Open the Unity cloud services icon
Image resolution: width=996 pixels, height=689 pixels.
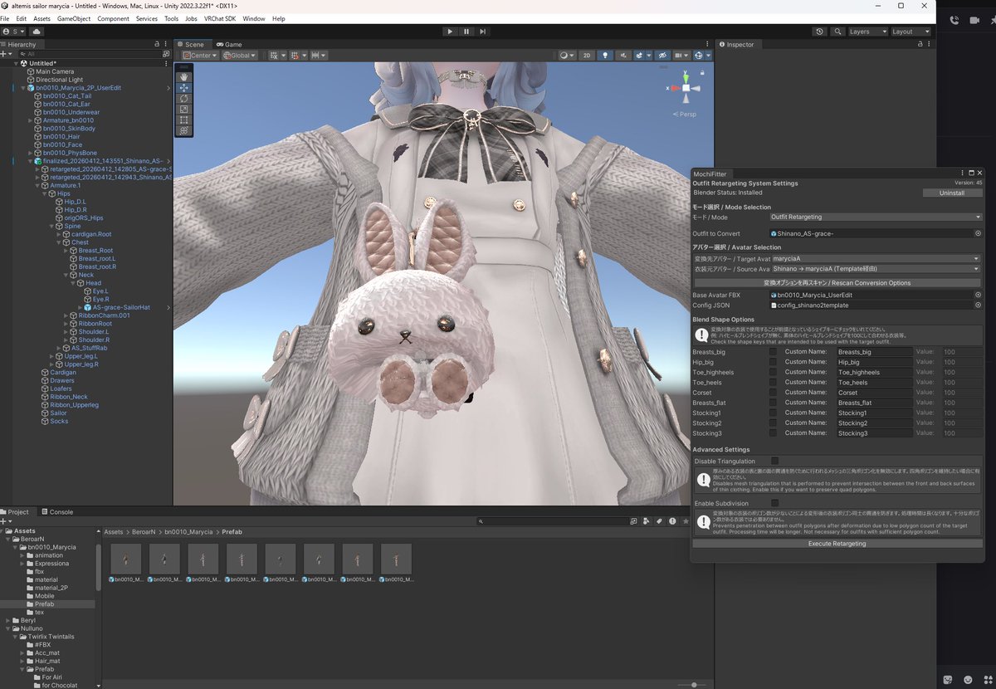coord(37,32)
